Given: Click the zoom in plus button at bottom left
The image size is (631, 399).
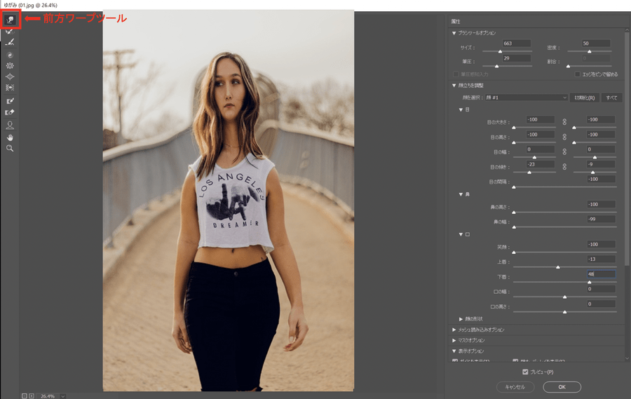Looking at the screenshot, I should [x=32, y=396].
